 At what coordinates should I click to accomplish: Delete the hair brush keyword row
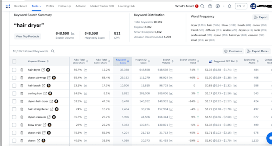tap(22, 86)
